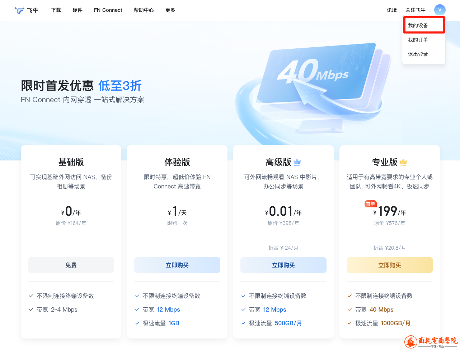Click the gold crown beside 专业版

tap(403, 162)
